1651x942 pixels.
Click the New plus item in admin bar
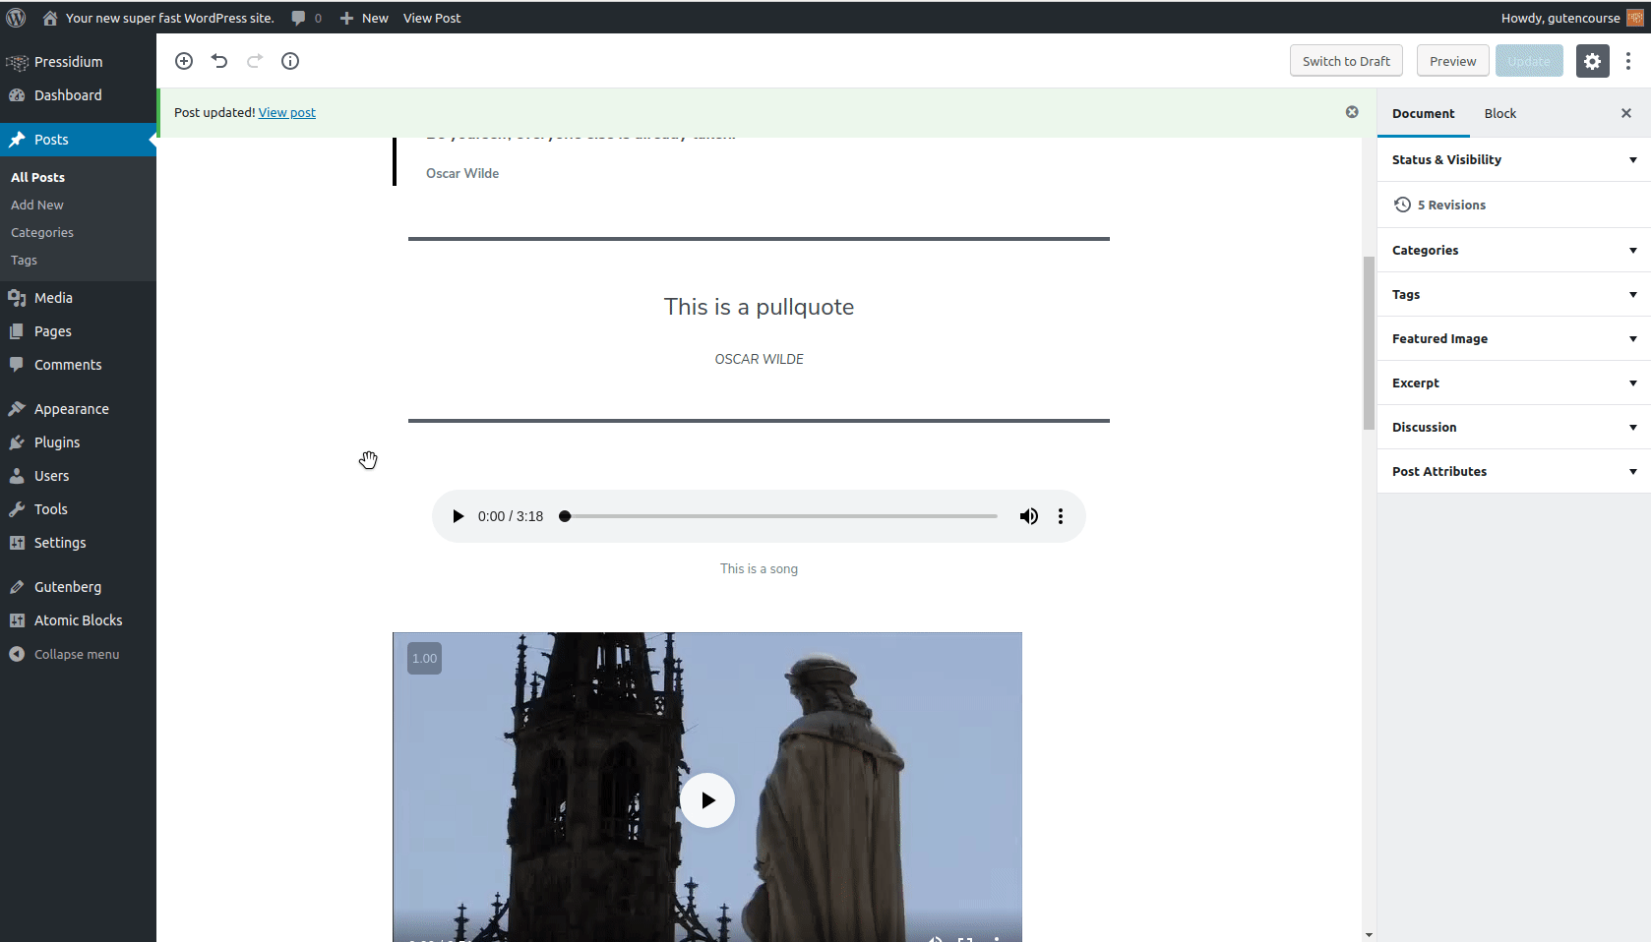point(364,18)
